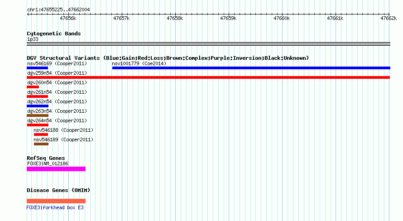Click the gray 1p33 cytogenetic band bar
The width and height of the screenshot is (403, 221).
pyautogui.click(x=208, y=44)
